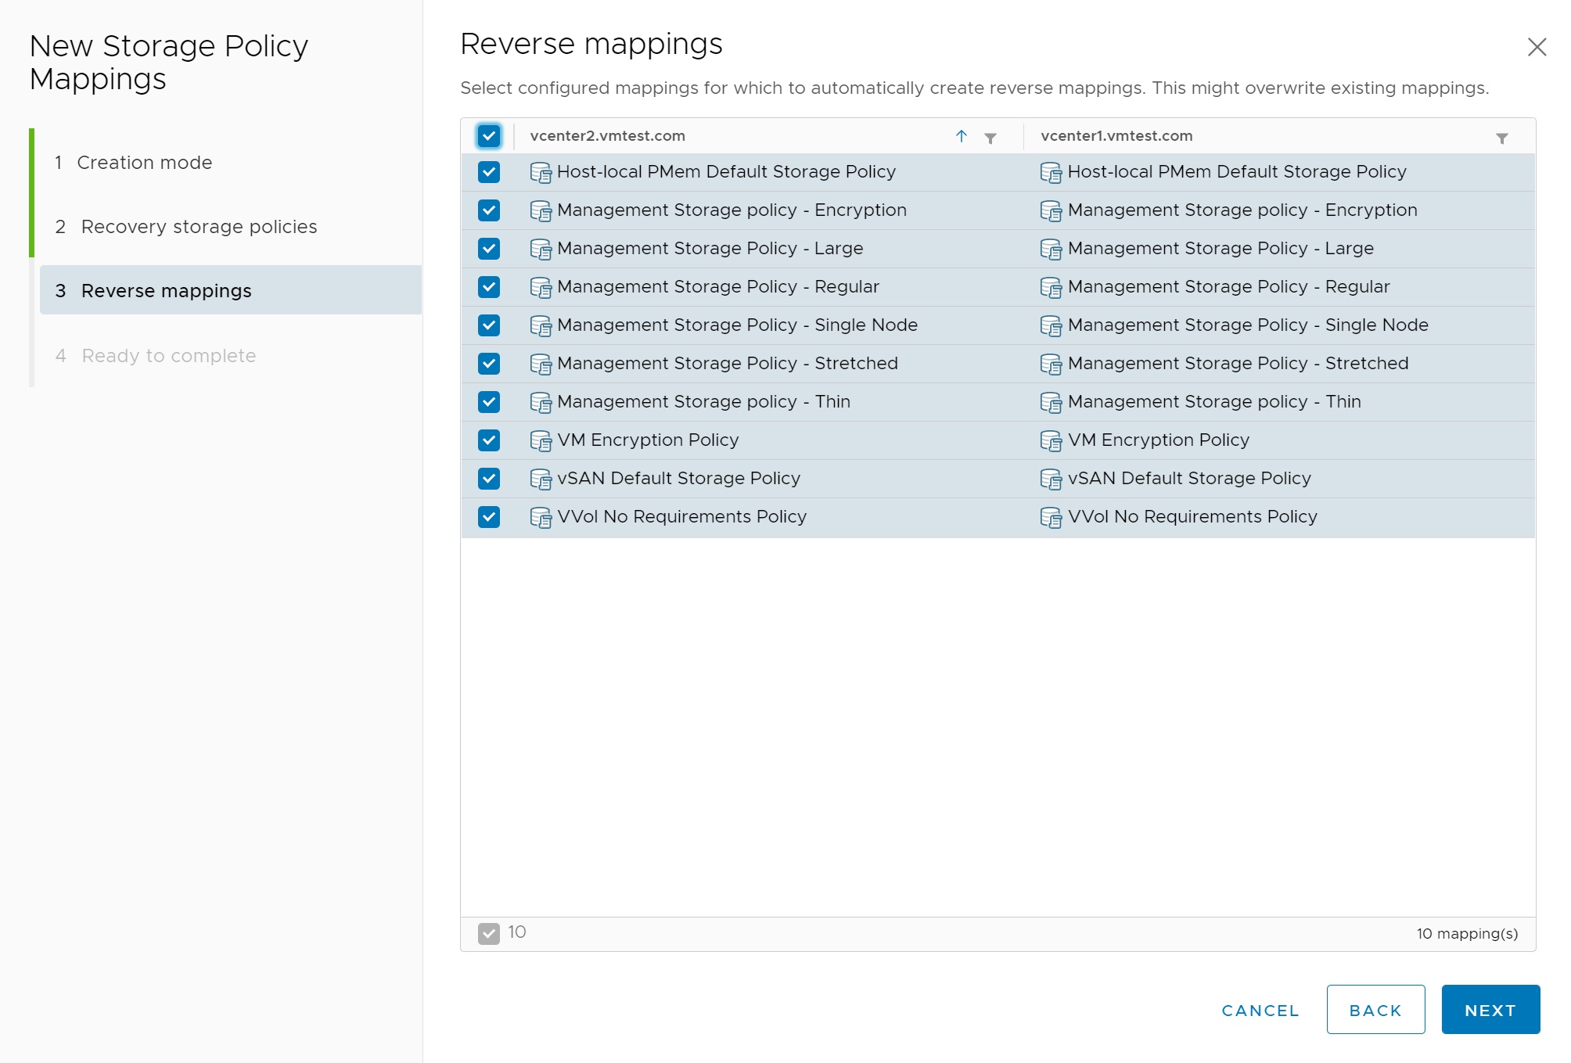Viewport: 1571px width, 1063px height.
Task: Click the storage icon of vSAN Default Storage Policy in vcenter1 column
Action: 1051,479
